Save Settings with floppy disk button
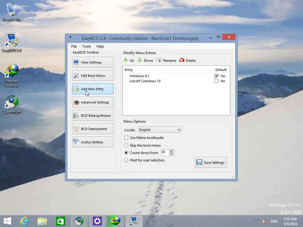This screenshot has width=303, height=227. pos(211,163)
